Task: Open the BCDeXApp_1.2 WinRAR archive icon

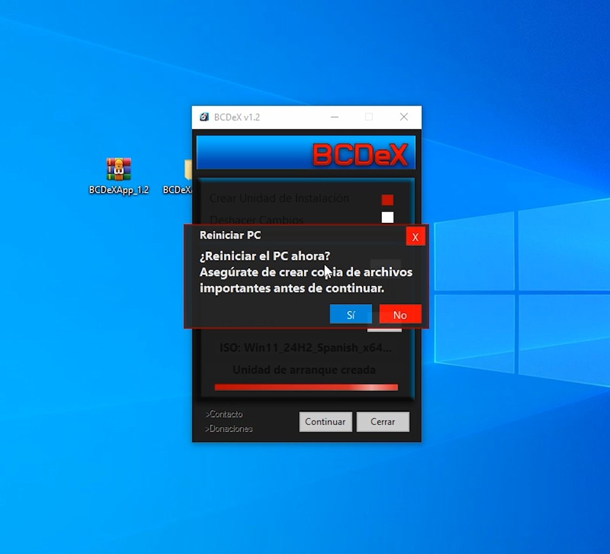Action: (x=118, y=169)
